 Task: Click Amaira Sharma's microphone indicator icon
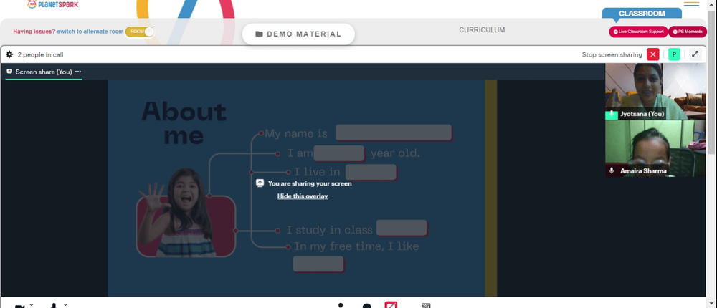click(612, 170)
